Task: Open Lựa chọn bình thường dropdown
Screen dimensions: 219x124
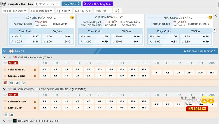Action: pos(199,51)
